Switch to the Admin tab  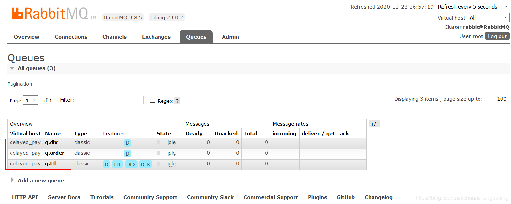pos(230,37)
